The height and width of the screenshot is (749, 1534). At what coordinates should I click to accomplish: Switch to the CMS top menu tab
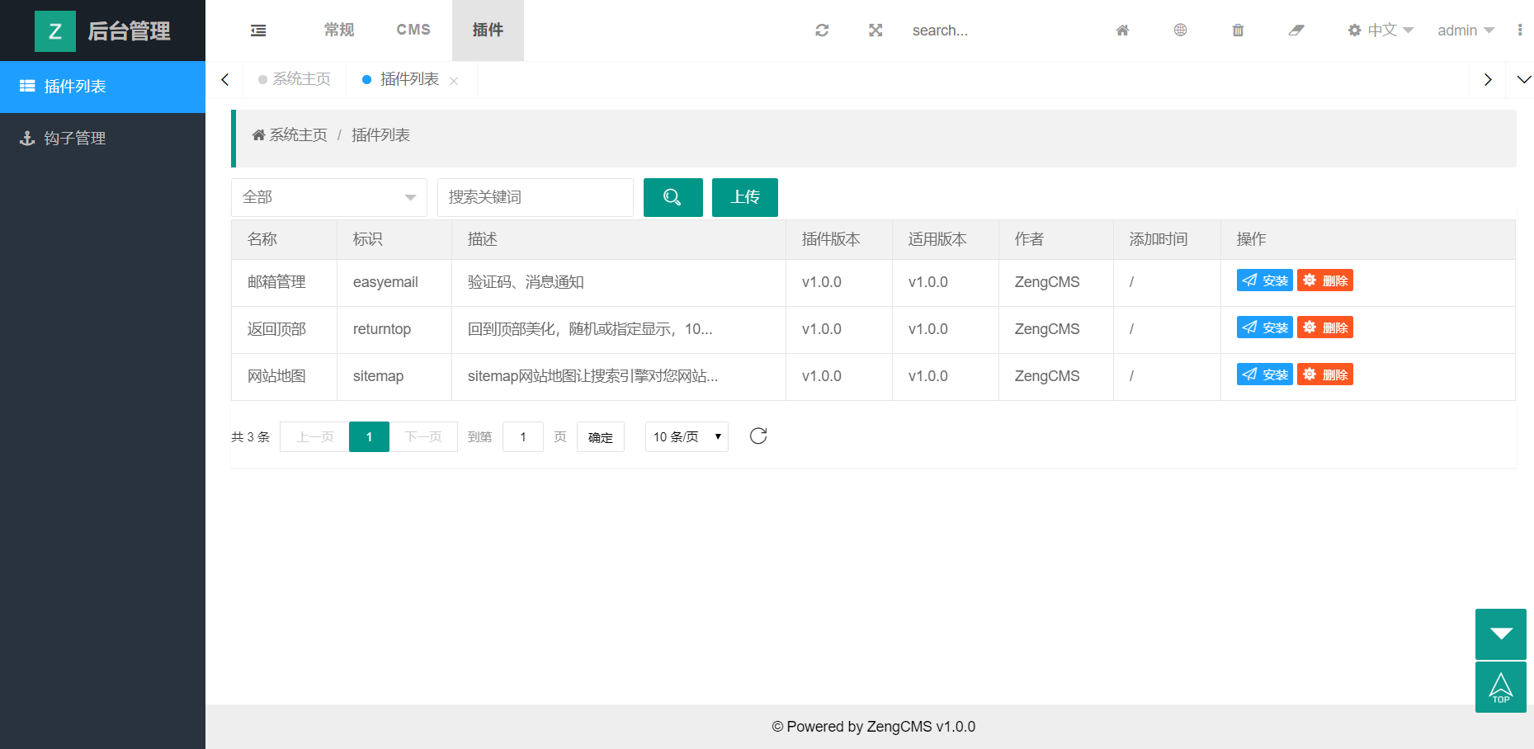413,31
